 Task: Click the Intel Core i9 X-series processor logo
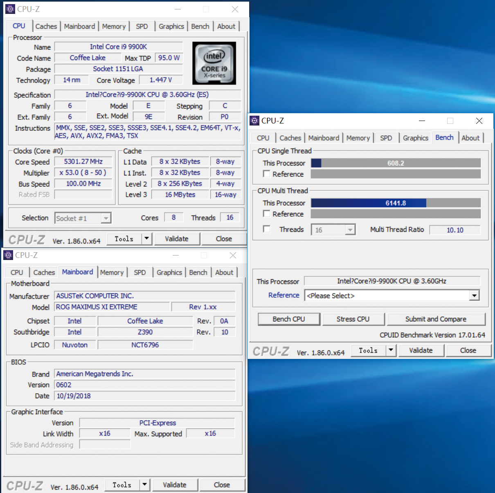point(214,63)
